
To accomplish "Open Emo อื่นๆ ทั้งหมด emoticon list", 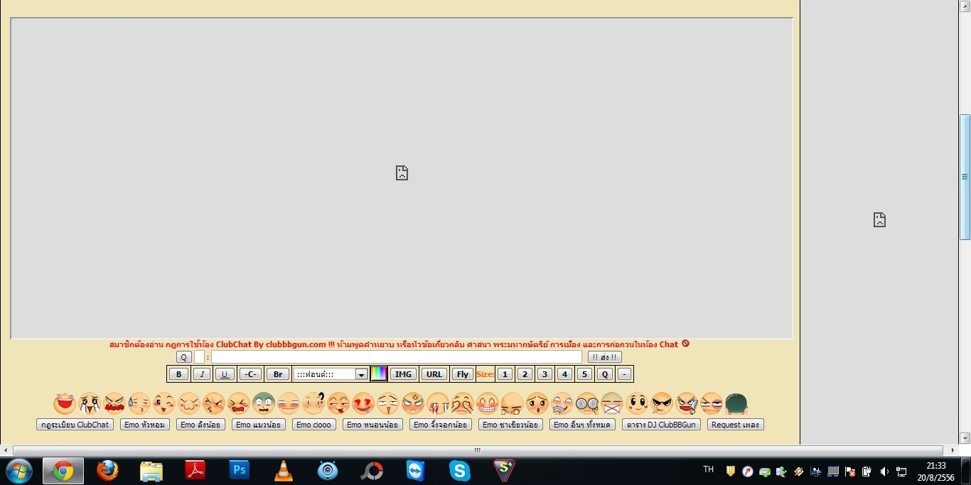I will click(x=582, y=425).
